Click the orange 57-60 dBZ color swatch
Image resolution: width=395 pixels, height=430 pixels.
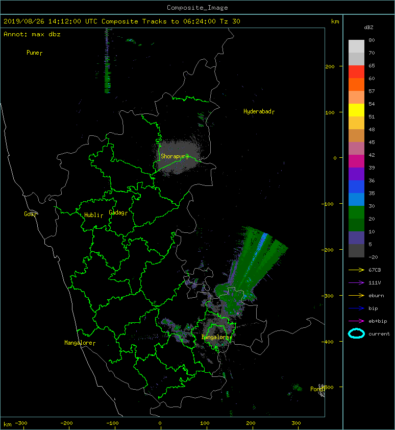(x=356, y=84)
